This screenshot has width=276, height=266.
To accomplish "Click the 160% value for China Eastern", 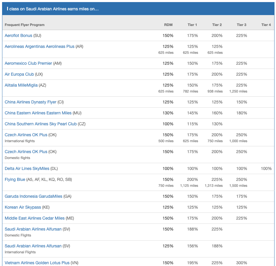I will (217, 113).
